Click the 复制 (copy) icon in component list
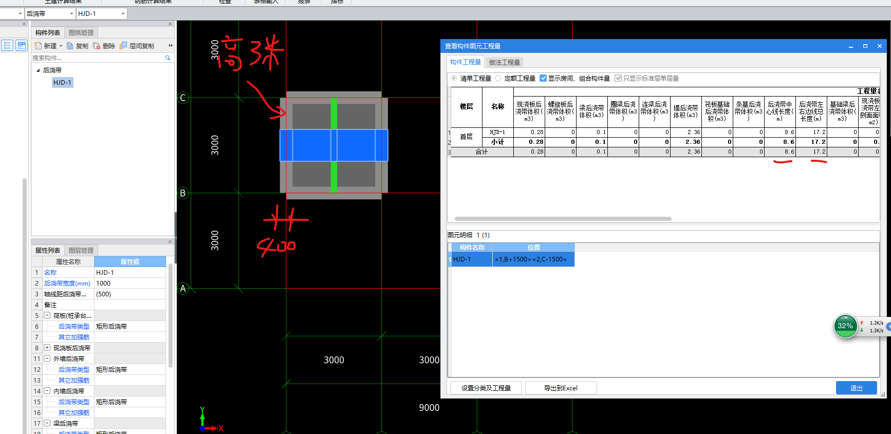 coord(70,46)
